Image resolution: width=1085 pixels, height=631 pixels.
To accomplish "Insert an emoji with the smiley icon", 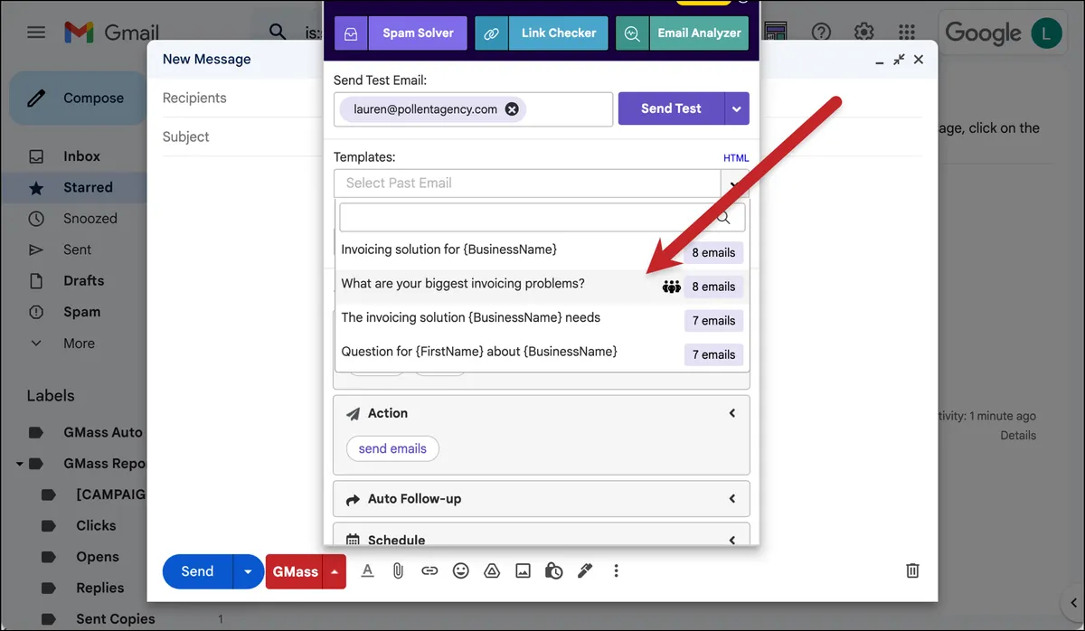I will point(461,570).
